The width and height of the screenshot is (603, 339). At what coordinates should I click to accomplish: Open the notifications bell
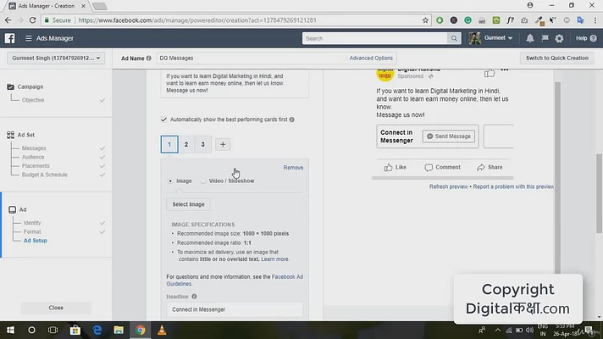tap(530, 38)
